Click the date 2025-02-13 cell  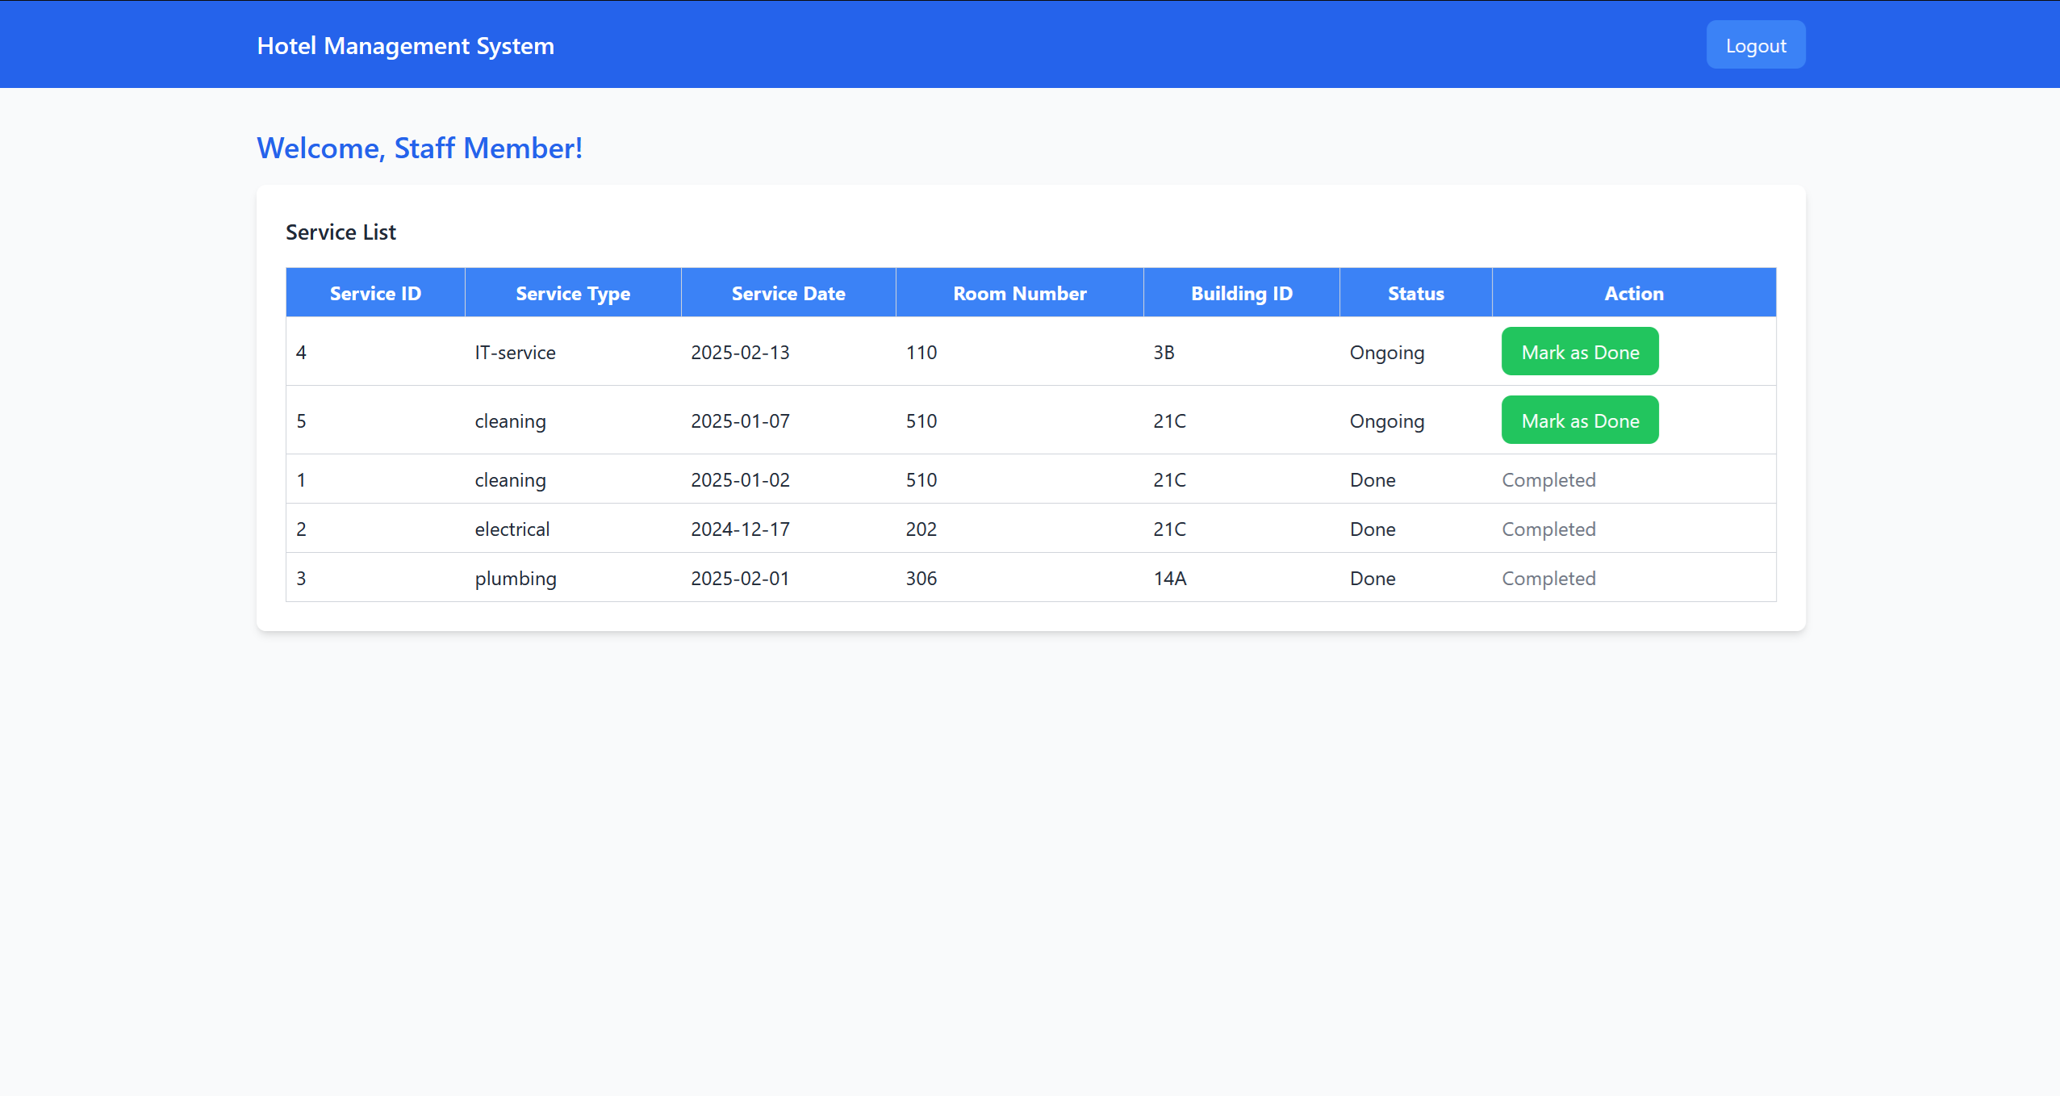(739, 353)
